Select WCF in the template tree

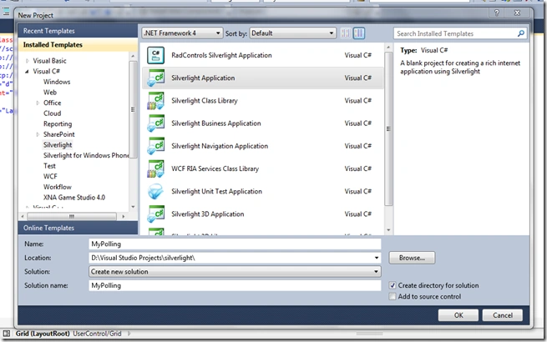click(50, 176)
